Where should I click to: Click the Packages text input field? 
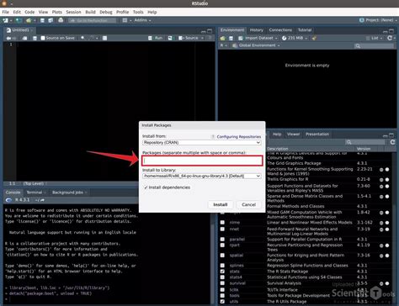pyautogui.click(x=203, y=161)
